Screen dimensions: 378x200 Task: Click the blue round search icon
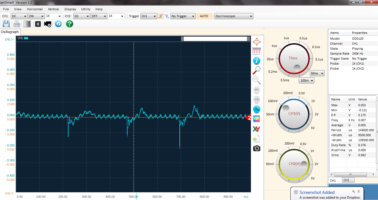tap(257, 109)
